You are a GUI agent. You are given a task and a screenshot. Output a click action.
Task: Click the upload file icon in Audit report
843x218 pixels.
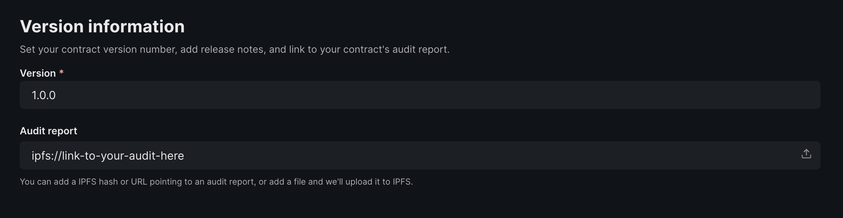[806, 154]
